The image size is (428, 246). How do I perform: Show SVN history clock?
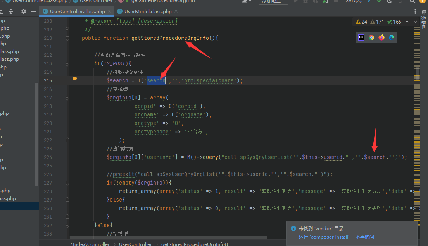(x=390, y=2)
